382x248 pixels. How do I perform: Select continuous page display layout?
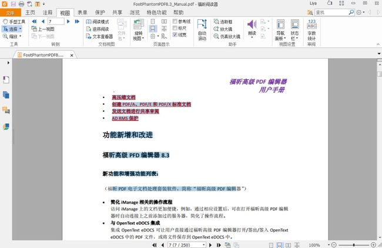[153, 29]
